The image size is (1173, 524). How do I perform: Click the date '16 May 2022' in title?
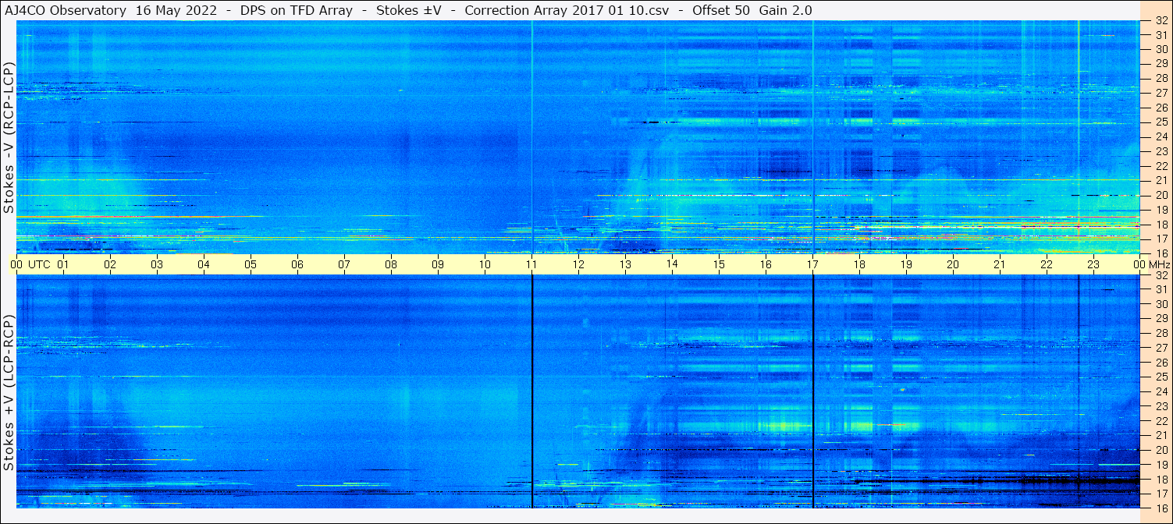(x=176, y=10)
